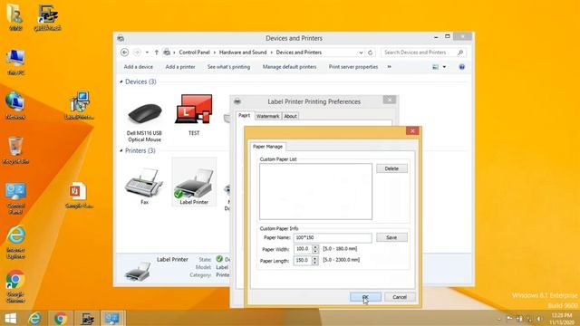Open Internet Explorer desktop shortcut
The image size is (580, 326).
pyautogui.click(x=15, y=242)
